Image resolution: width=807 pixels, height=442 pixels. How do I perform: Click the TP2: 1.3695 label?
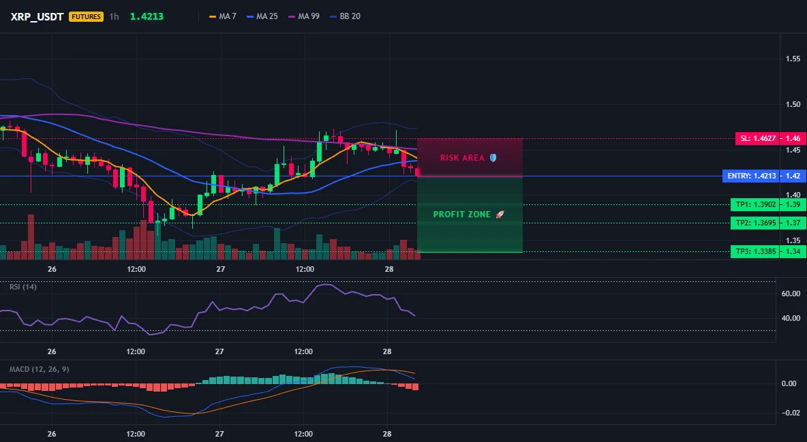pyautogui.click(x=755, y=223)
